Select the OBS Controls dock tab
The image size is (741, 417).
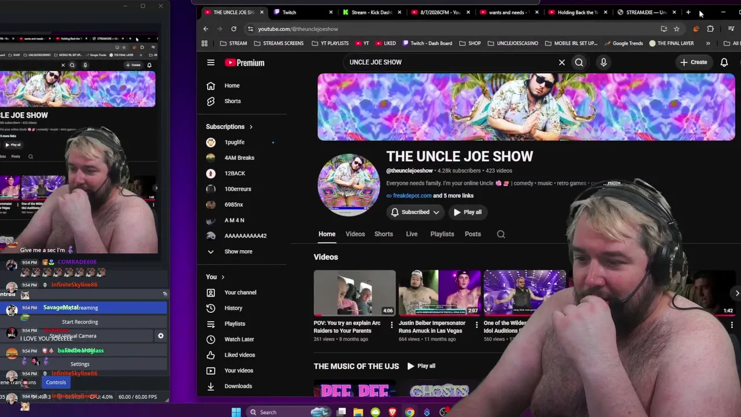(x=56, y=382)
